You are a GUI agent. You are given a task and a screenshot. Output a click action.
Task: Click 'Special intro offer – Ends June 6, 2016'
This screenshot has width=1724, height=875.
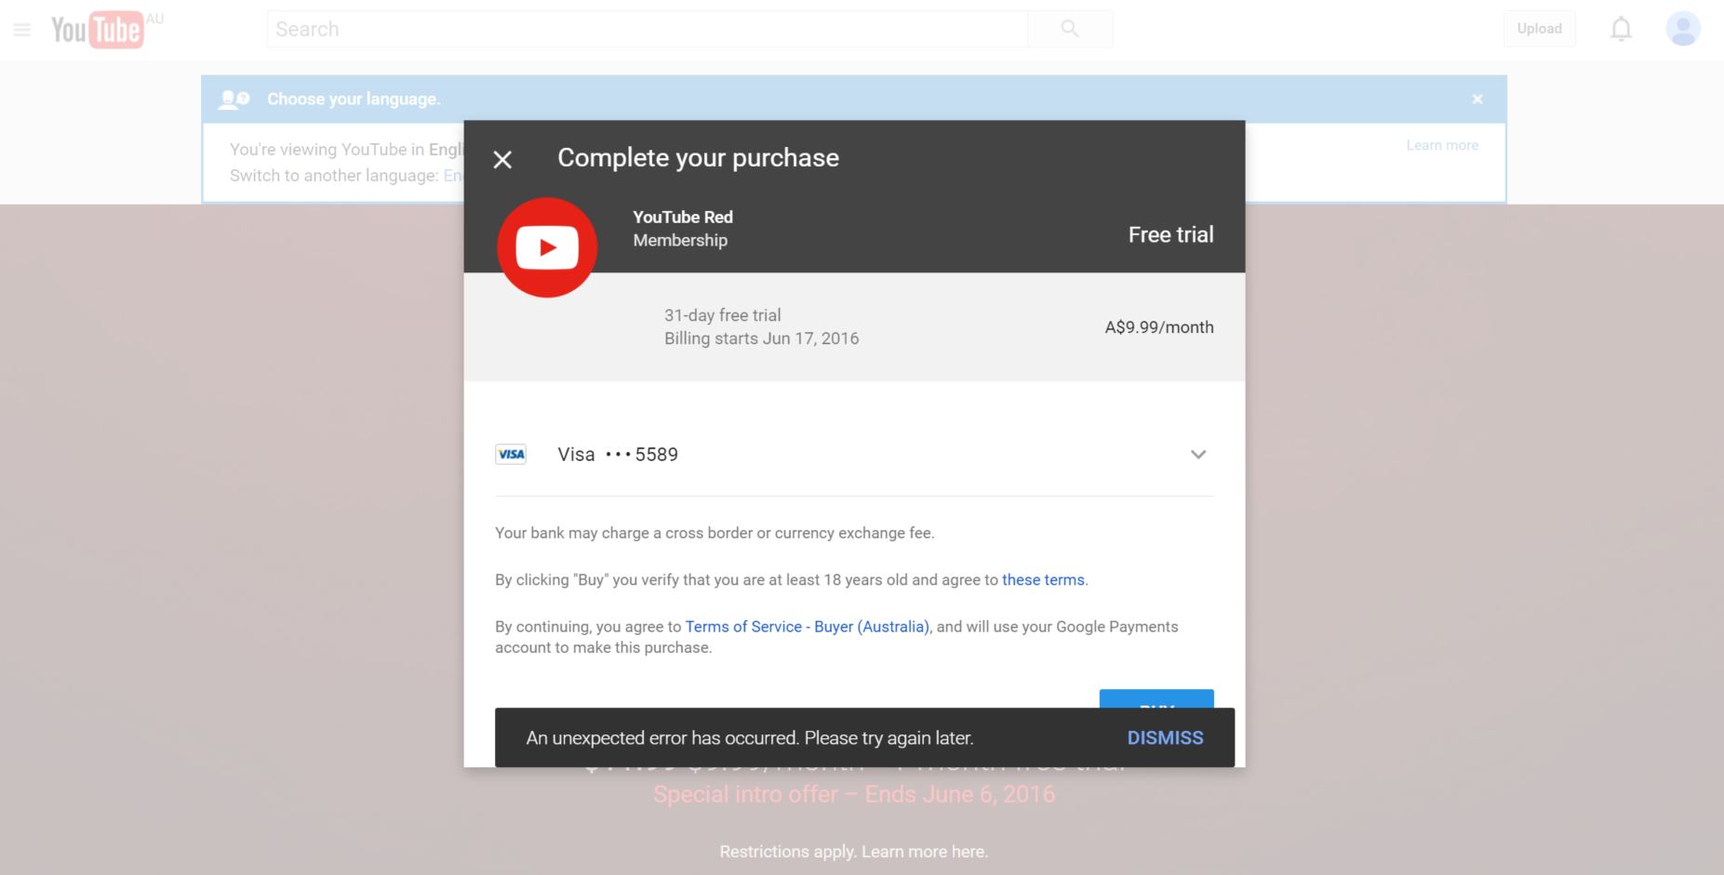coord(854,795)
